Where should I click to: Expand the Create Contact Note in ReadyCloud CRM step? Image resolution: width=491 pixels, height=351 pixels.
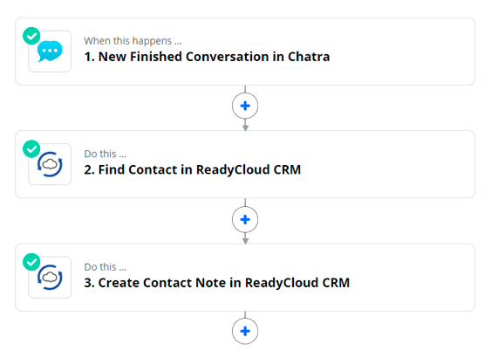coord(245,278)
